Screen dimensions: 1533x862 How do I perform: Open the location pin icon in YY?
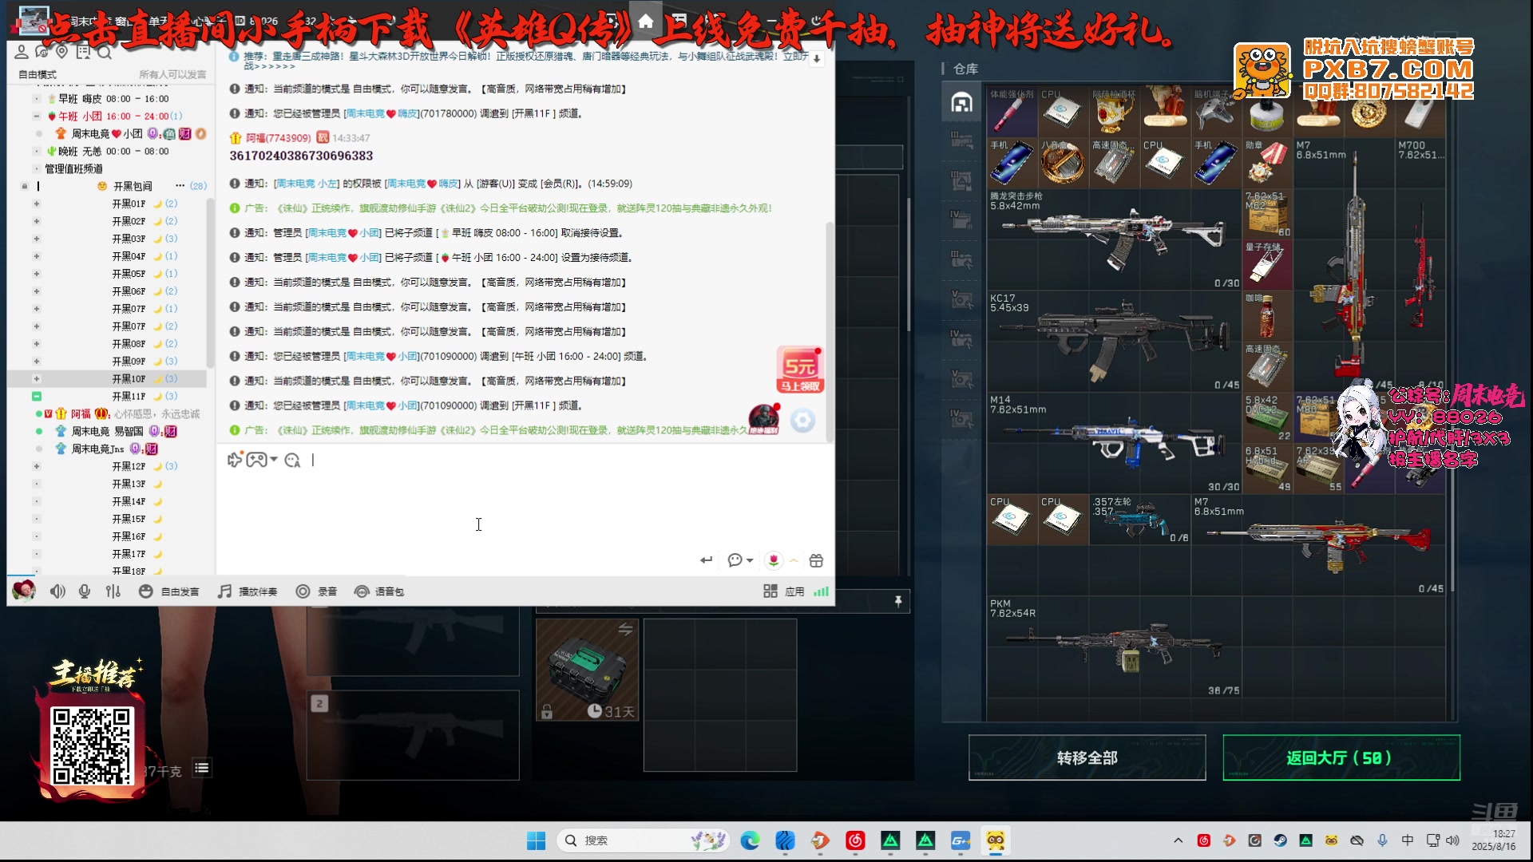coord(62,52)
